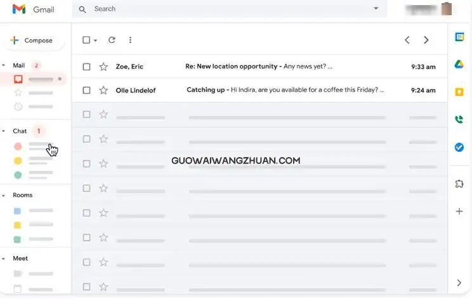The image size is (472, 299).
Task: Open the account profile picture
Action: [x=447, y=9]
